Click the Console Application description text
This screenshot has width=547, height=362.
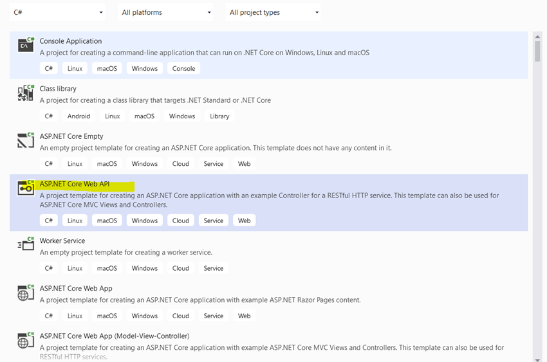(x=205, y=53)
